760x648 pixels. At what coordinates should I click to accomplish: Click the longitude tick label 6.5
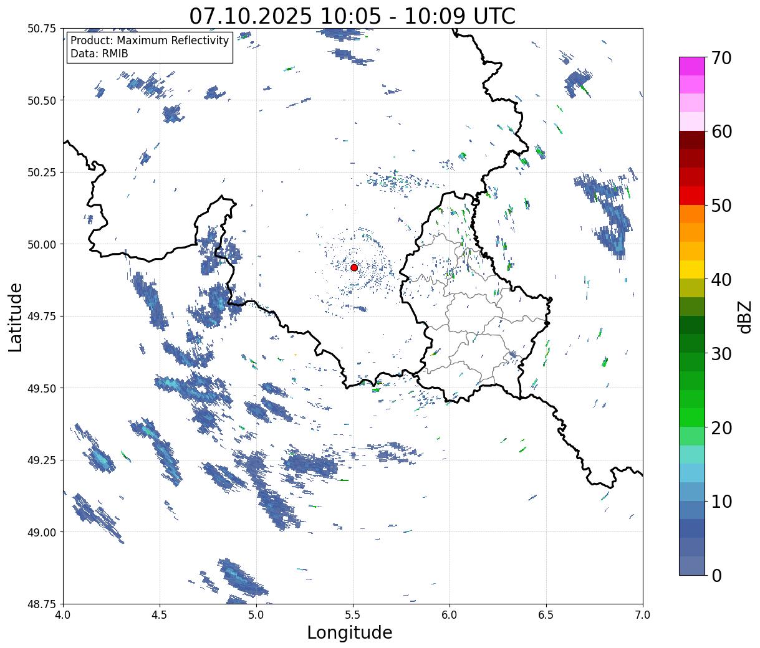pyautogui.click(x=546, y=615)
